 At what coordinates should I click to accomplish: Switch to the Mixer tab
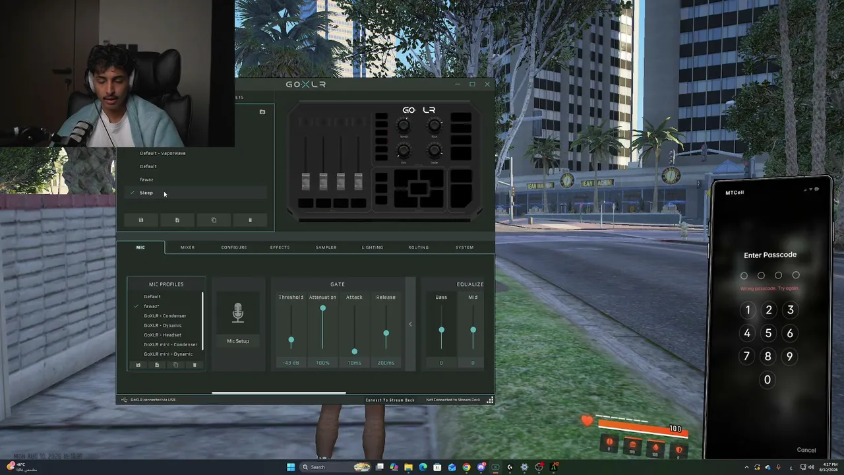pyautogui.click(x=187, y=247)
